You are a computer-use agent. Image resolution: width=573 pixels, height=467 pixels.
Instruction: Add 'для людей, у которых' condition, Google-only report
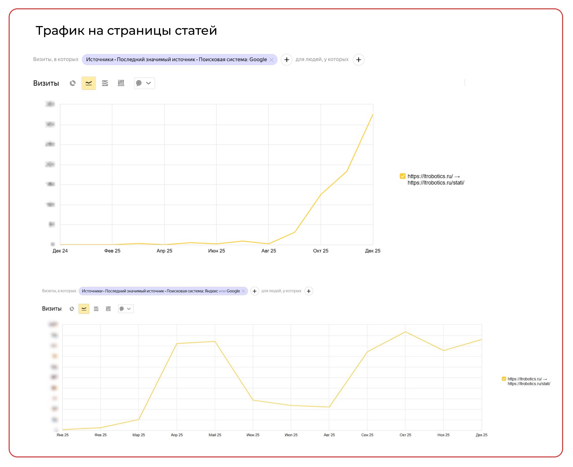click(x=358, y=60)
